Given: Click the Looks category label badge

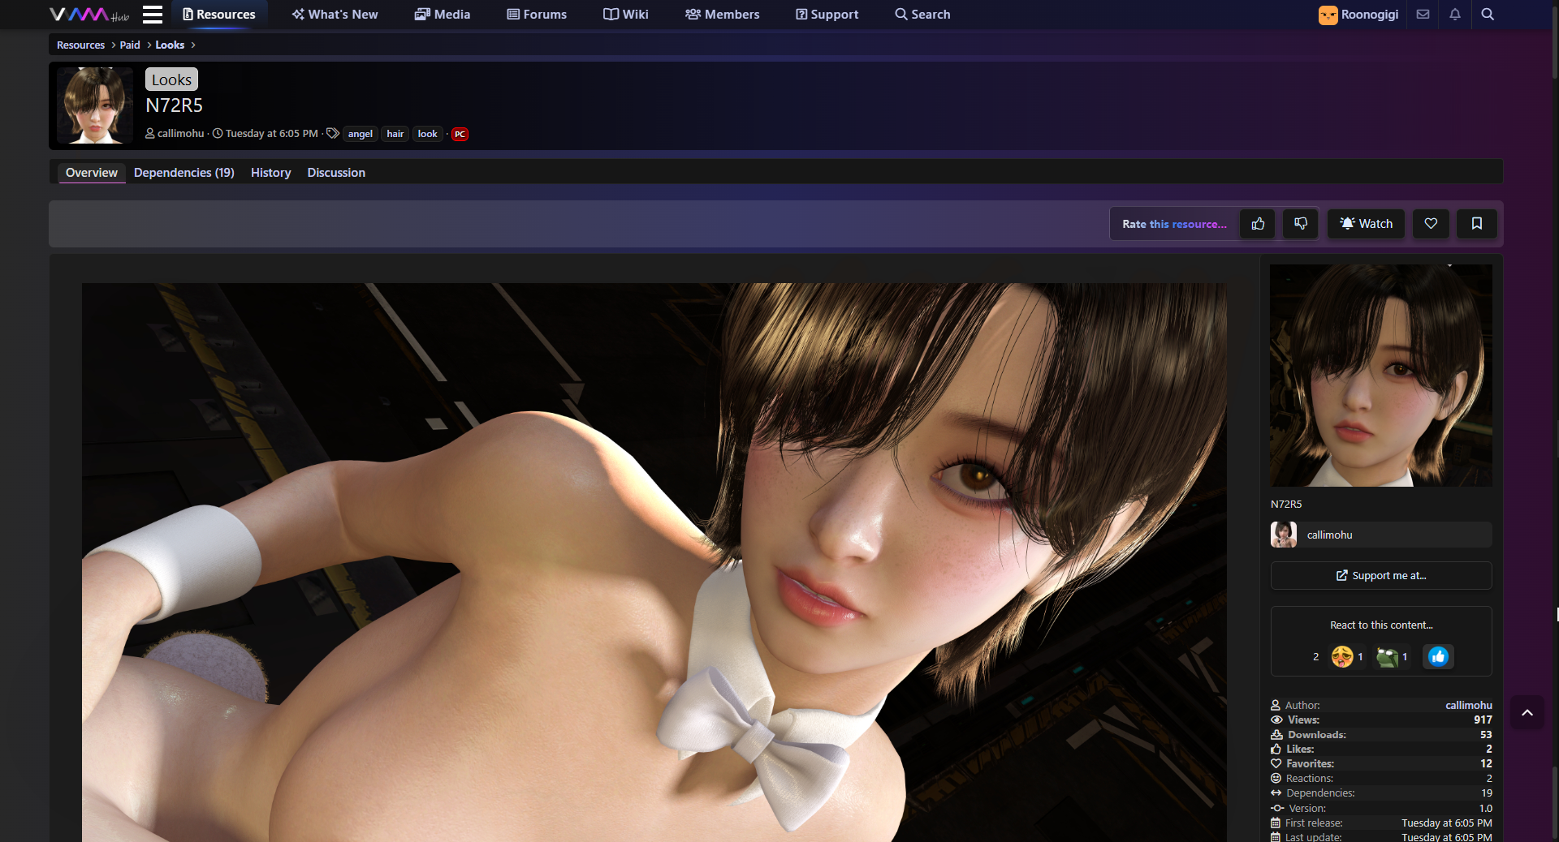Looking at the screenshot, I should tap(171, 79).
